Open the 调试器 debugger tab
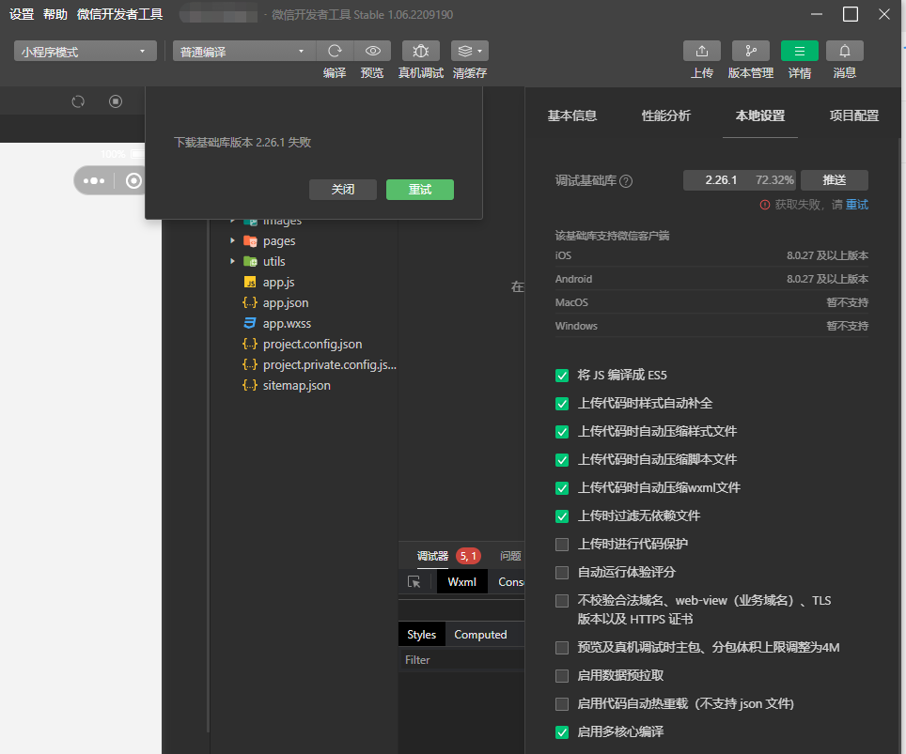 pos(432,556)
